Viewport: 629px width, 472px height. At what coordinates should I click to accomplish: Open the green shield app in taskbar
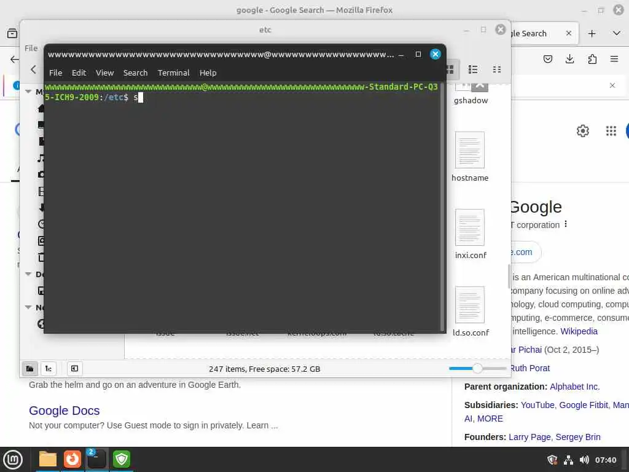click(x=121, y=459)
